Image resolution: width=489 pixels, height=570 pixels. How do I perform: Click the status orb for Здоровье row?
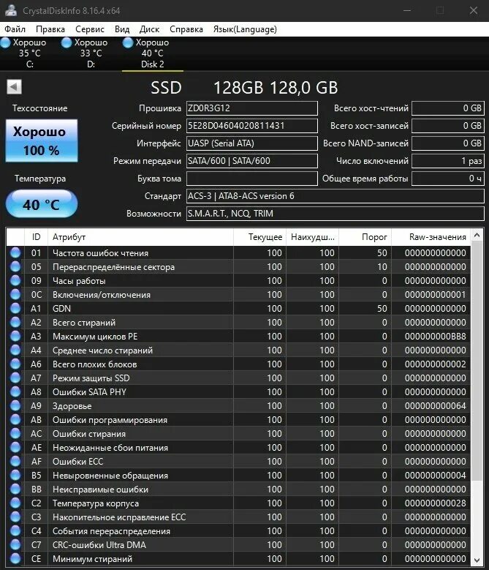(x=15, y=405)
